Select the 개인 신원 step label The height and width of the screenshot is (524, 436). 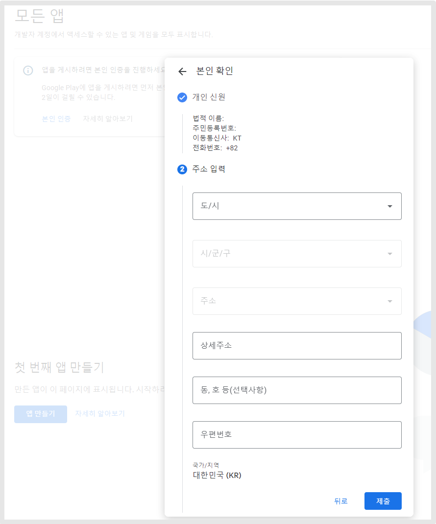pos(209,97)
